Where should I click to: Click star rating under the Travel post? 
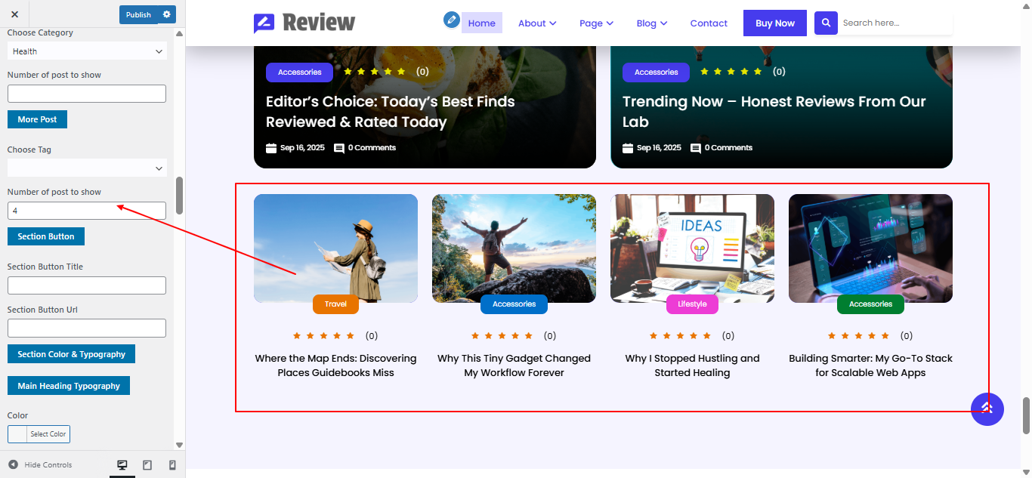[323, 336]
